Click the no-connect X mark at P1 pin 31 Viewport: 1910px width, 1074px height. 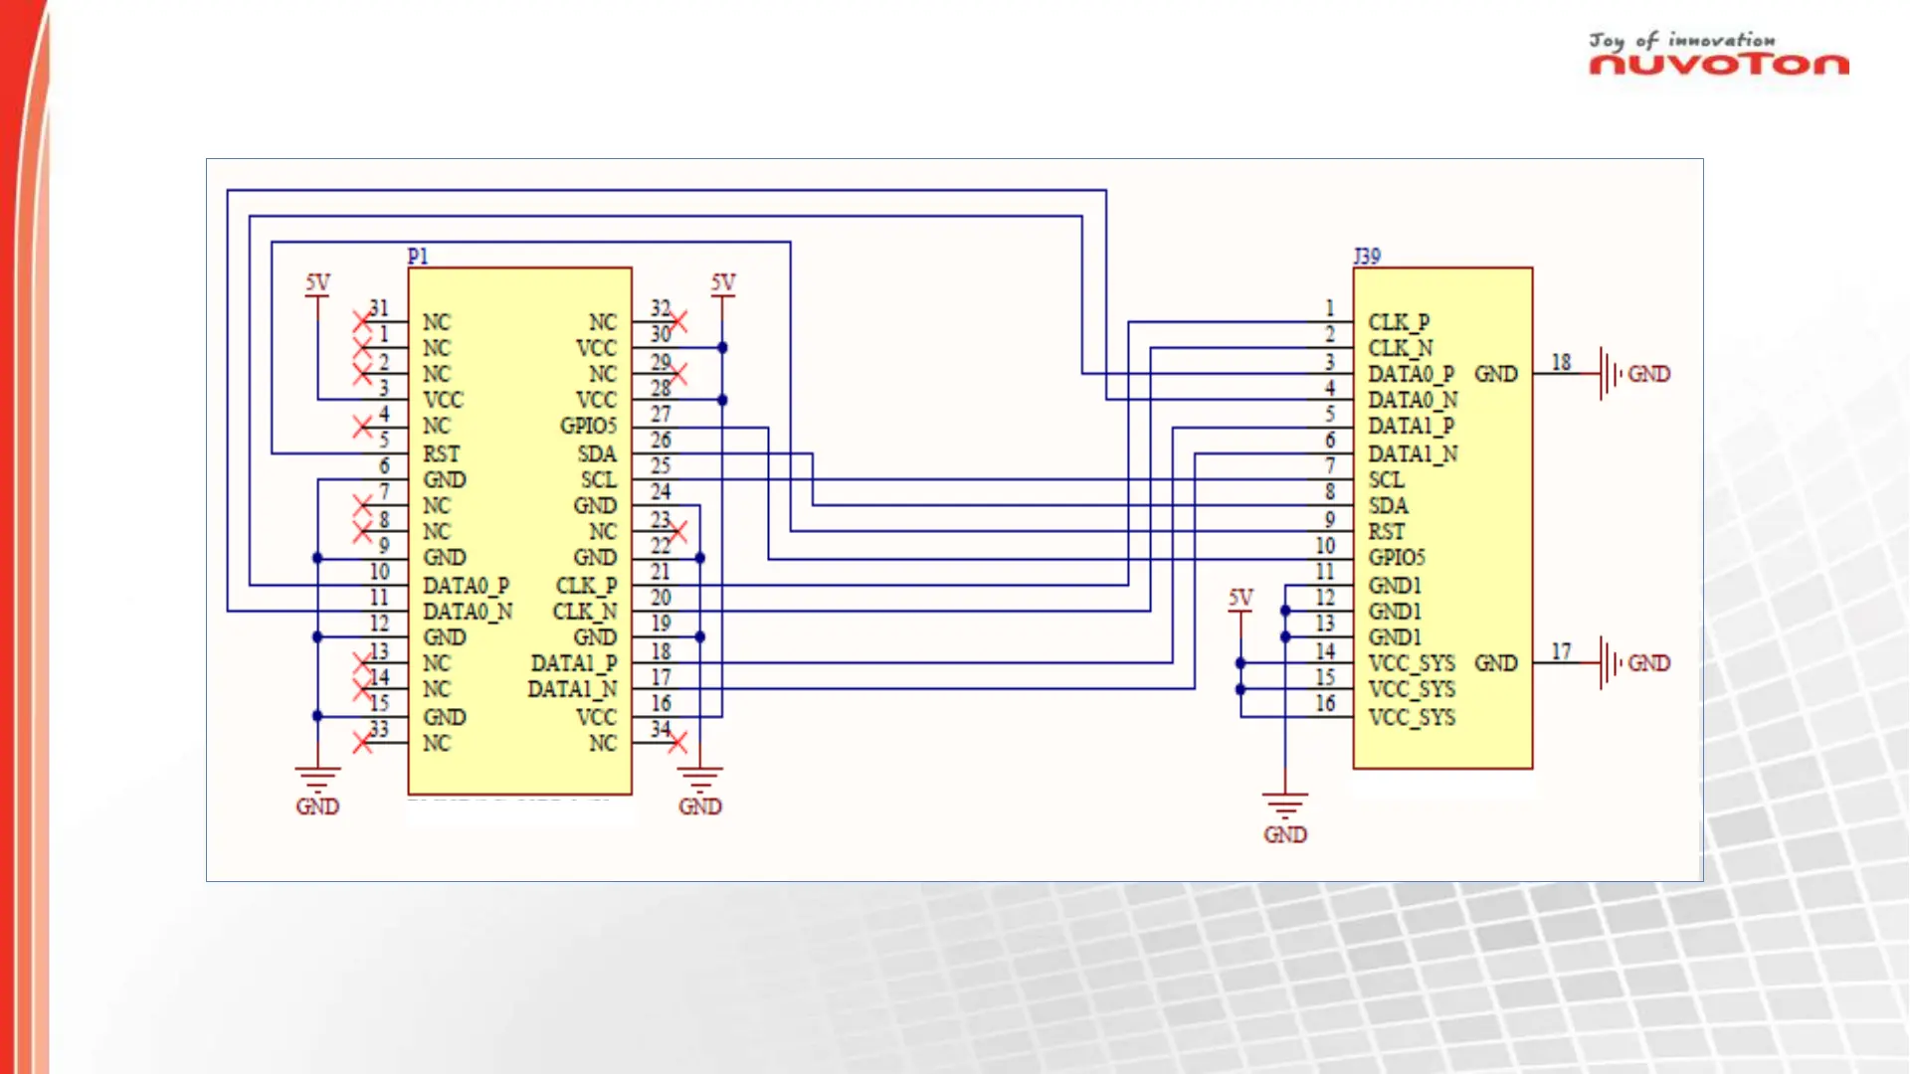(362, 322)
